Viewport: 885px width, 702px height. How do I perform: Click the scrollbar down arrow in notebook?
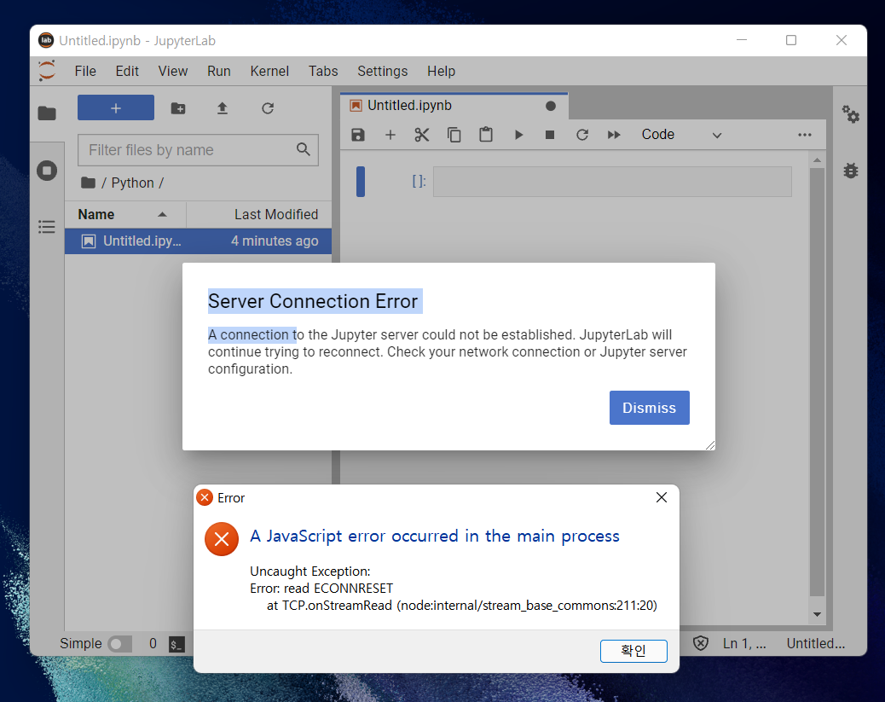[817, 614]
